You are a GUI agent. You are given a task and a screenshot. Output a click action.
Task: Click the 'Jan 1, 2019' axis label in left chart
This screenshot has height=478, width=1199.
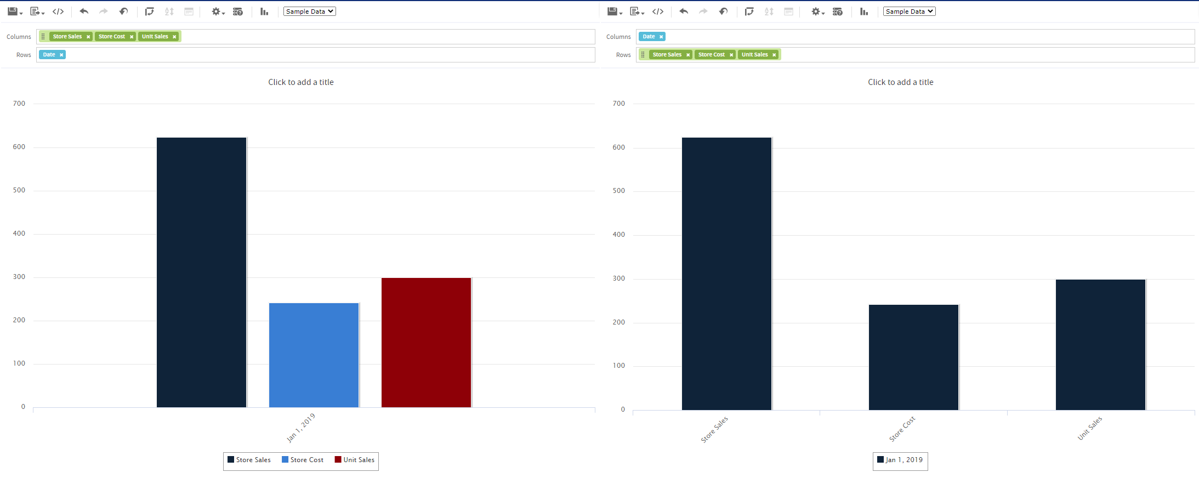(301, 428)
